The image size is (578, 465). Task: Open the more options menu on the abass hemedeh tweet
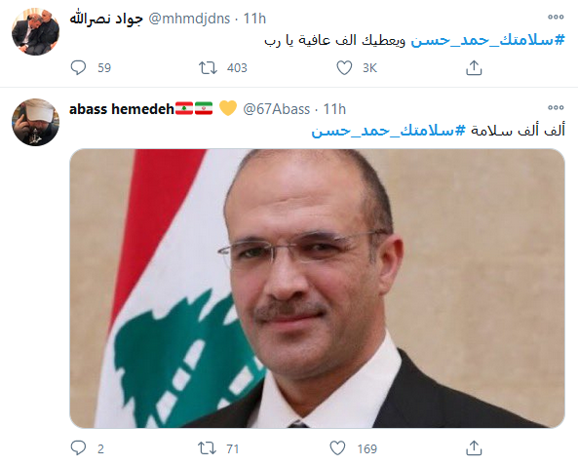coord(556,107)
